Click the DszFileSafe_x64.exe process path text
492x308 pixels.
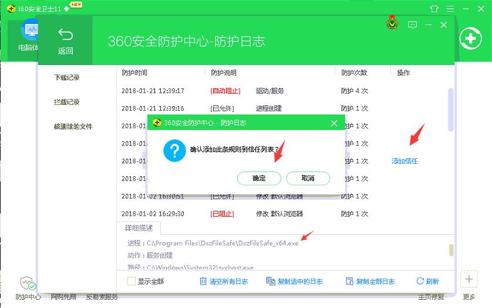[223, 243]
